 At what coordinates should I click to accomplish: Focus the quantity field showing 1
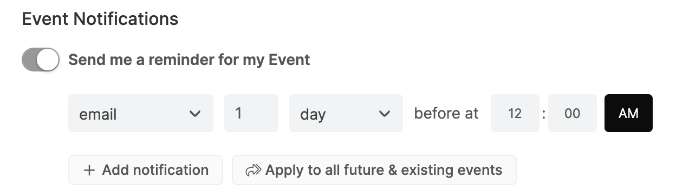[x=251, y=113]
